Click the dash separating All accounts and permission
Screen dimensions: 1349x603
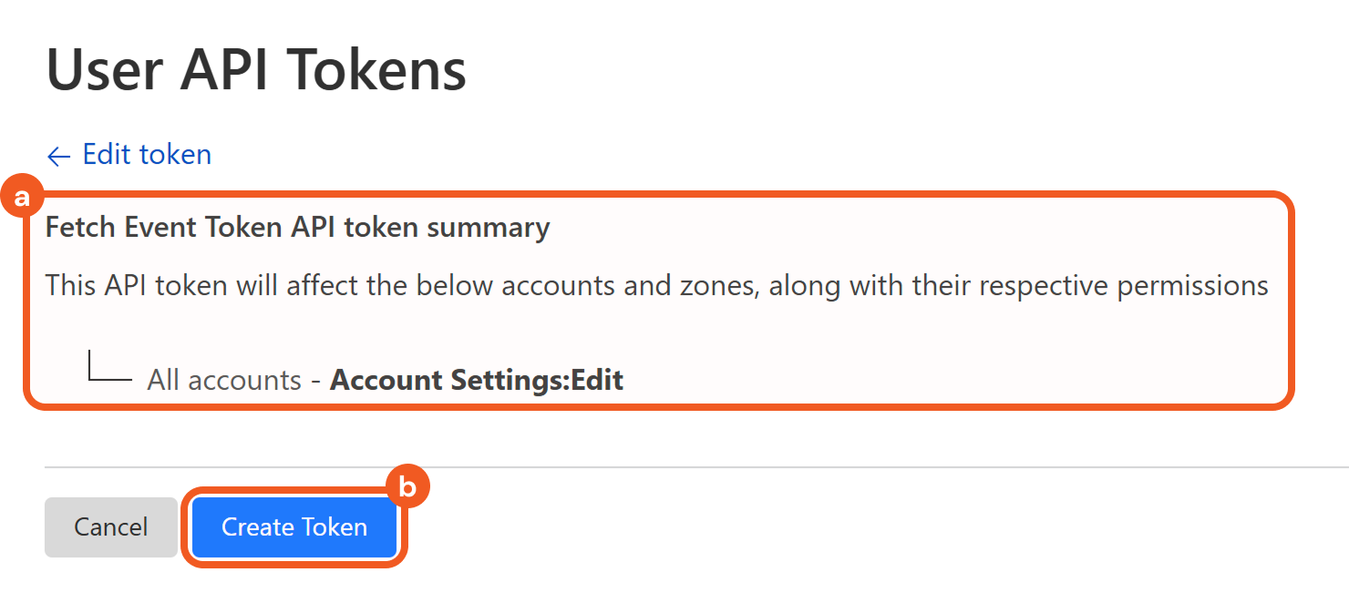315,380
